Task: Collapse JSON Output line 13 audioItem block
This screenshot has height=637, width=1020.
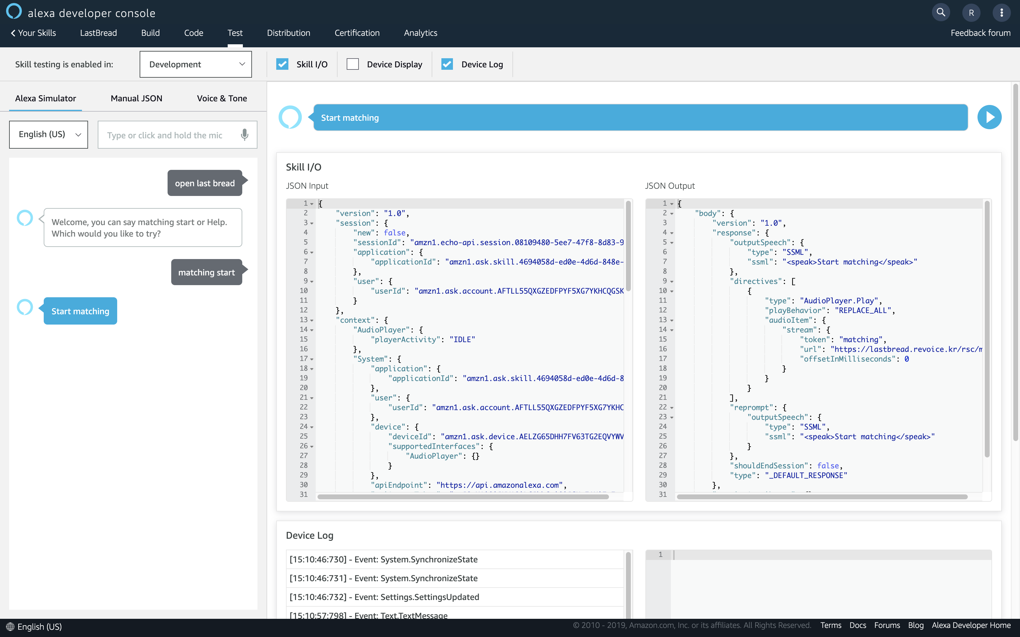Action: tap(671, 320)
